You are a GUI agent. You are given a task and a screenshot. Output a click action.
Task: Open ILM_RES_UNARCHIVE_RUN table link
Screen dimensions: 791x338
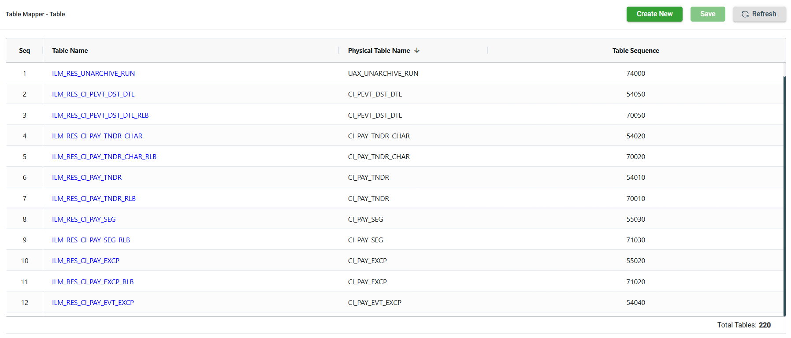point(93,74)
